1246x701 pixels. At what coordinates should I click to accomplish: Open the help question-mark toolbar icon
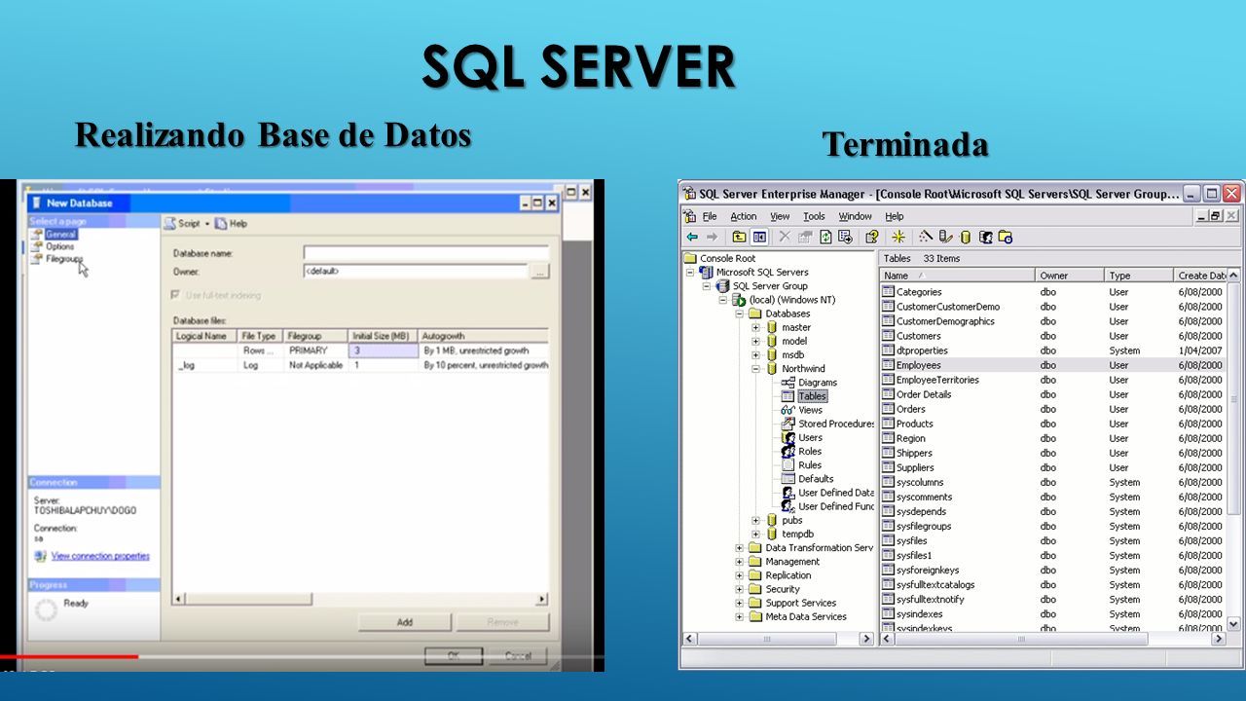(x=872, y=237)
